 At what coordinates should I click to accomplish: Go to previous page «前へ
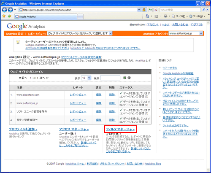(x=23, y=78)
